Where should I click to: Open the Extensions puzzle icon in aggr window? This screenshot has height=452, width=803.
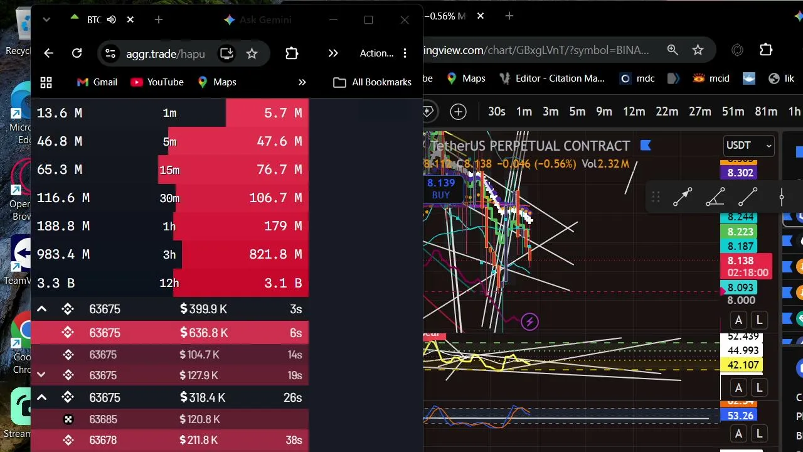click(x=292, y=53)
